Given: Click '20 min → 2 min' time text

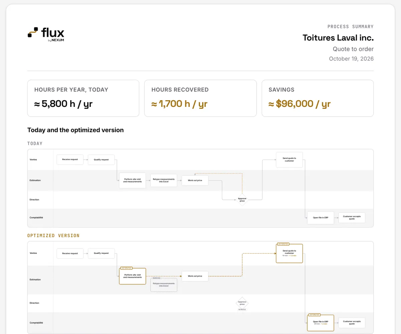Looking at the screenshot, I should click(320, 324).
